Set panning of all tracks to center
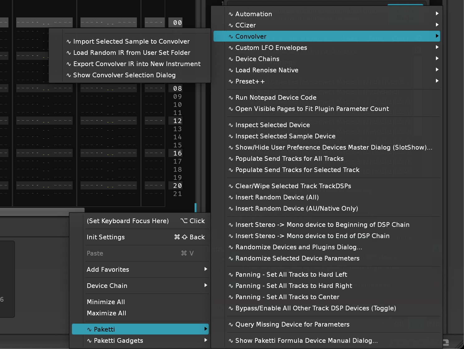 pyautogui.click(x=287, y=297)
